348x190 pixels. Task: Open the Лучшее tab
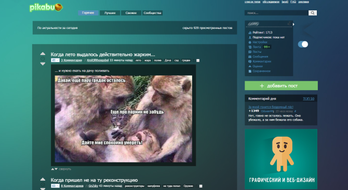(x=110, y=13)
